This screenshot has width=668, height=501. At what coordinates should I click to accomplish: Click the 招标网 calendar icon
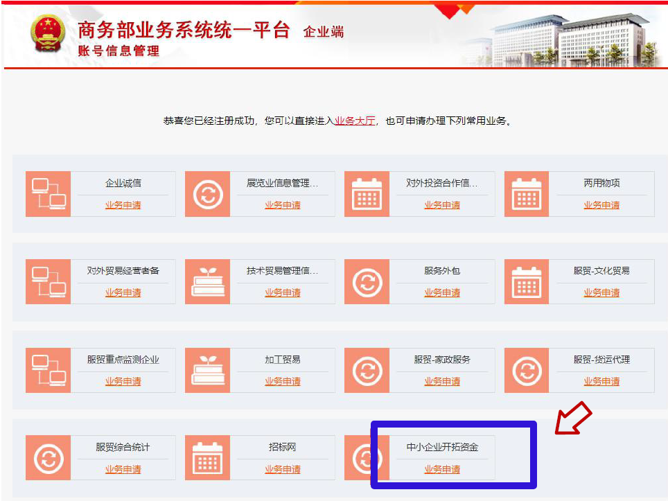207,458
